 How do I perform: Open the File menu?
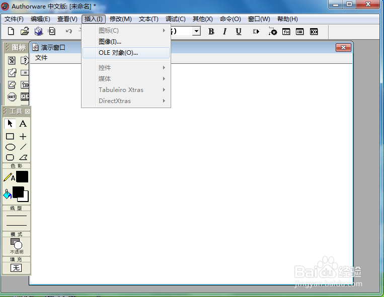tap(14, 19)
